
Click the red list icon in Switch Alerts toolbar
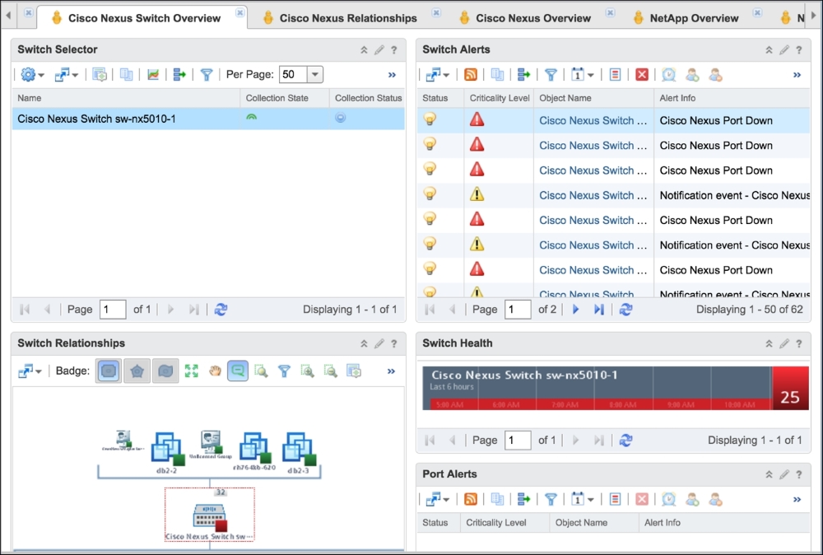[x=615, y=75]
